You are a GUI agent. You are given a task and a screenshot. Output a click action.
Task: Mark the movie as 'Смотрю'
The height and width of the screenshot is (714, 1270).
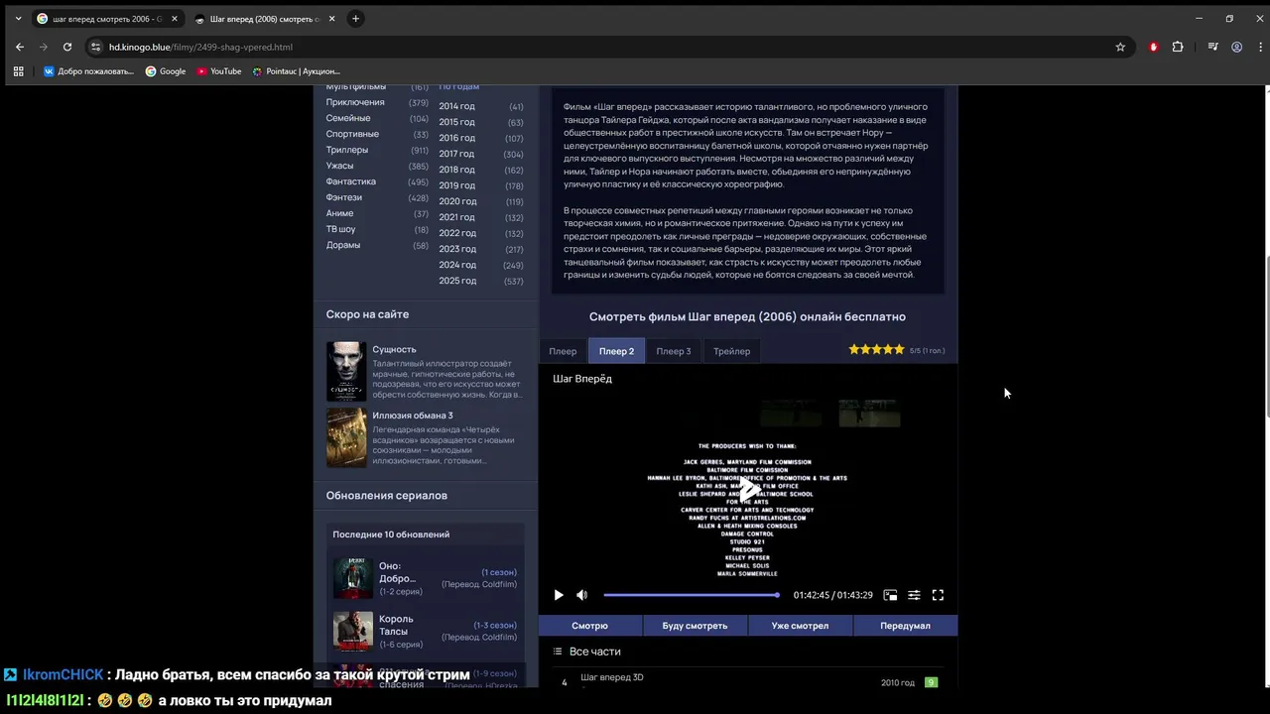coord(589,626)
